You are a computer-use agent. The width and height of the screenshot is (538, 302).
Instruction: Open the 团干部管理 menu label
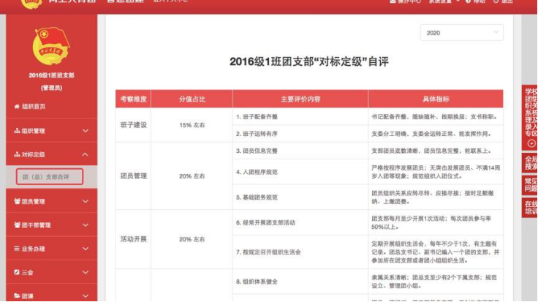pos(36,224)
